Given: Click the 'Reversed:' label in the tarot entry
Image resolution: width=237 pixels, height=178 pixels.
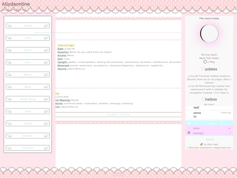Looking at the screenshot, I should click(x=63, y=65).
